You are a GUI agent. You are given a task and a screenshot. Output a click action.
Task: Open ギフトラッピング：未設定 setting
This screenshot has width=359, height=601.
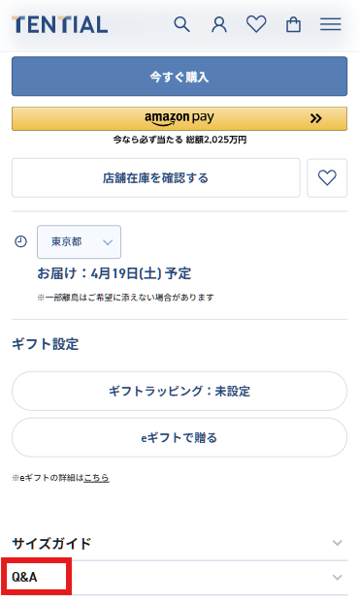click(x=179, y=391)
